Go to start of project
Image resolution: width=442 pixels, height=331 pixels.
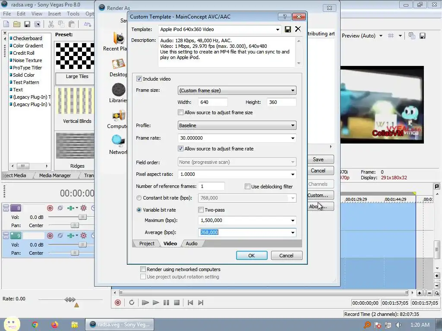tap(190, 303)
